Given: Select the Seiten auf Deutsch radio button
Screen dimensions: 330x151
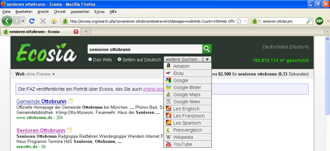Looking at the screenshot, I should tap(119, 59).
